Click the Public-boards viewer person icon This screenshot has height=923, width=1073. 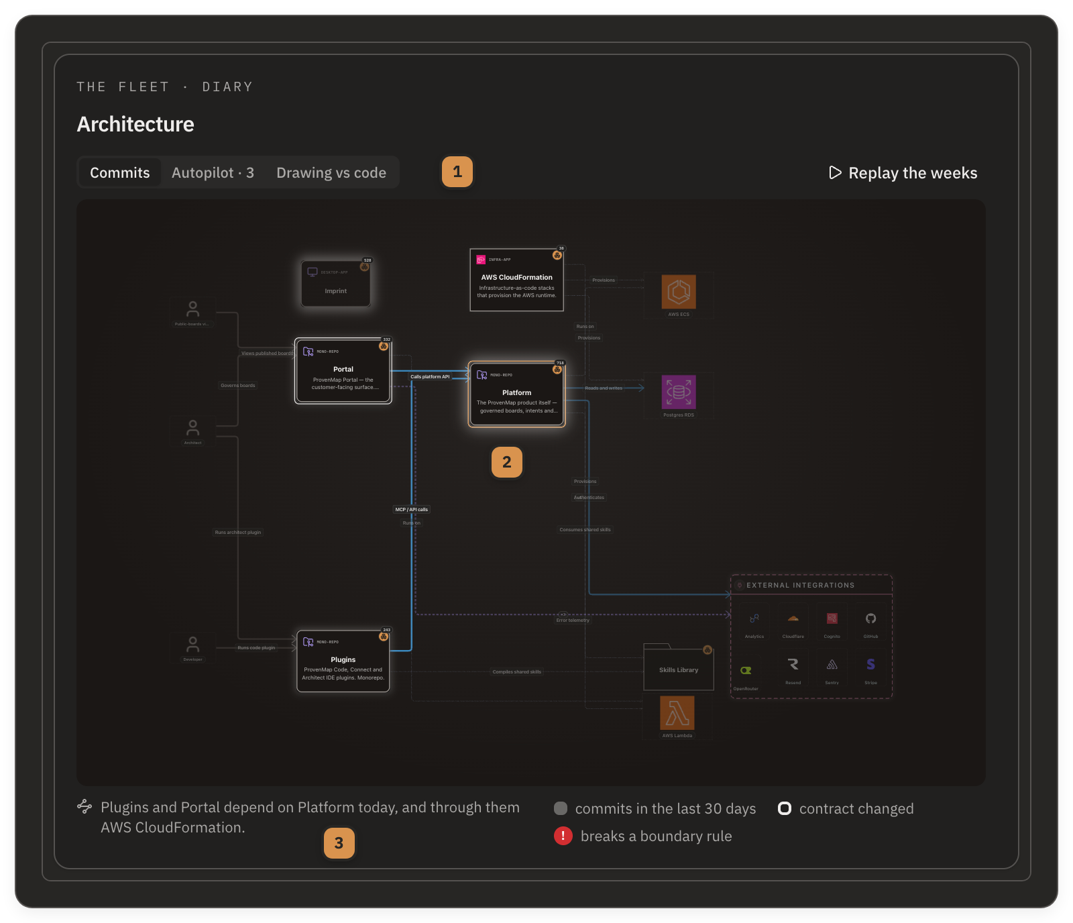coord(192,309)
